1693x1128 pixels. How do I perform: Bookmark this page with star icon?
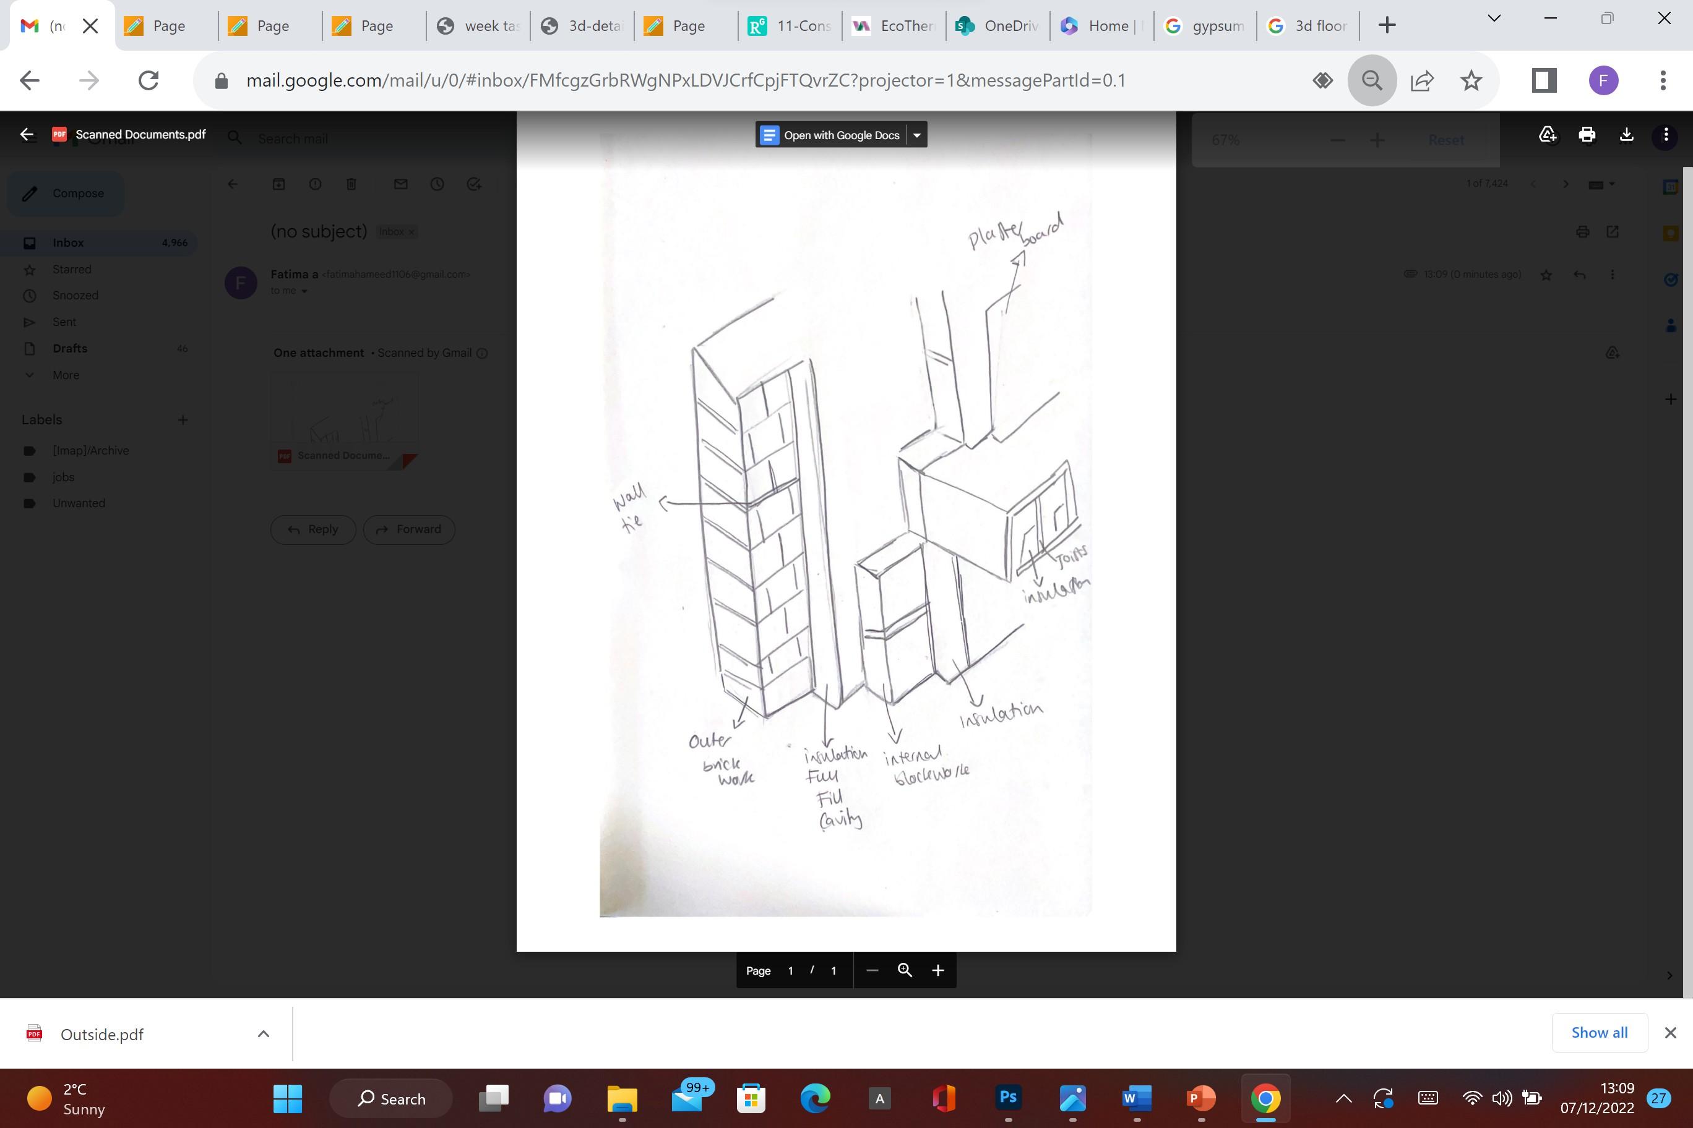1471,80
